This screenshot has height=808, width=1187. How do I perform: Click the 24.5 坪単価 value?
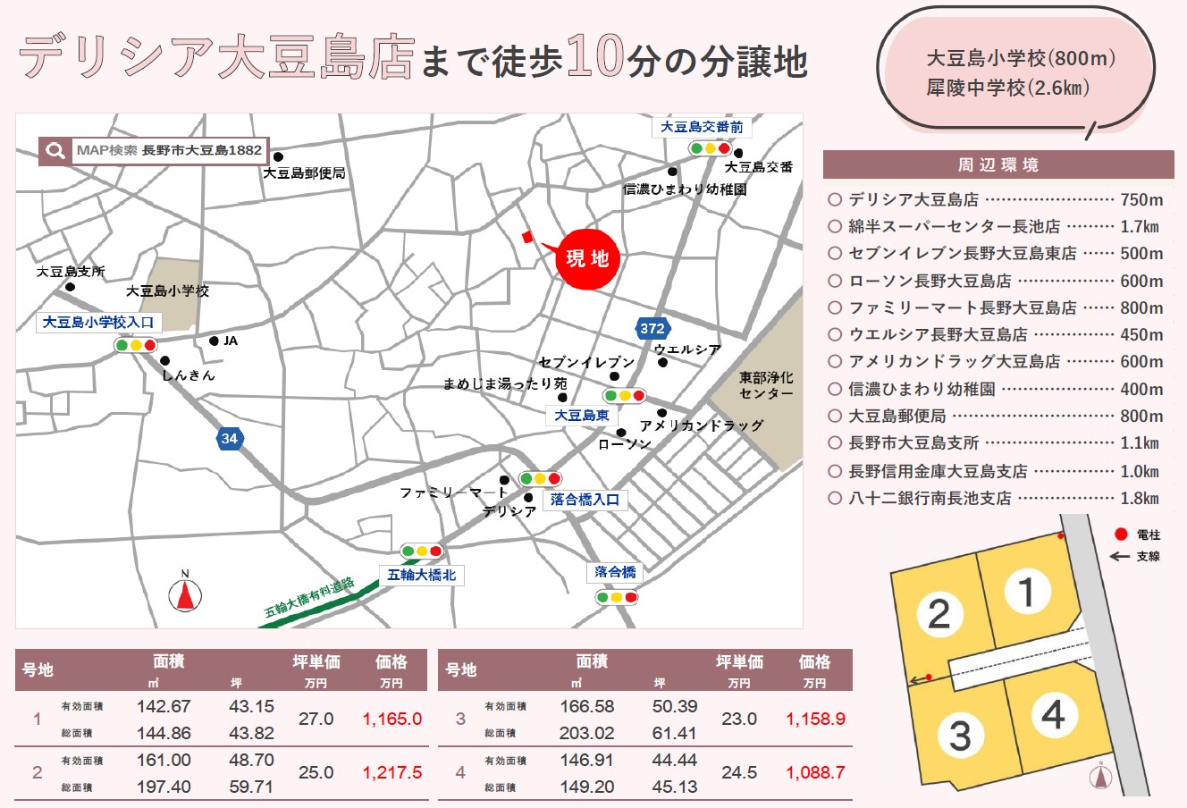pos(739,772)
